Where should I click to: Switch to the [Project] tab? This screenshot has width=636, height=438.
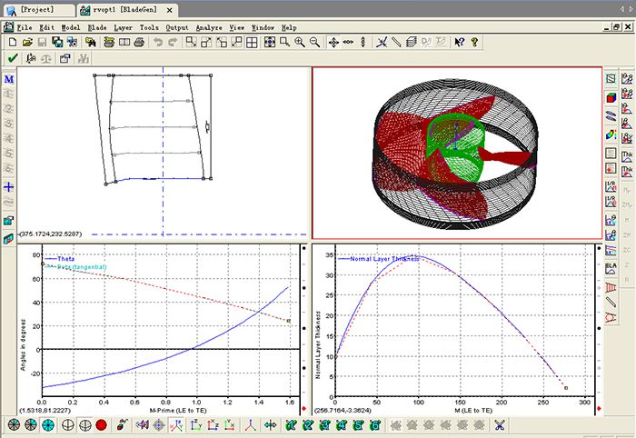click(x=36, y=9)
